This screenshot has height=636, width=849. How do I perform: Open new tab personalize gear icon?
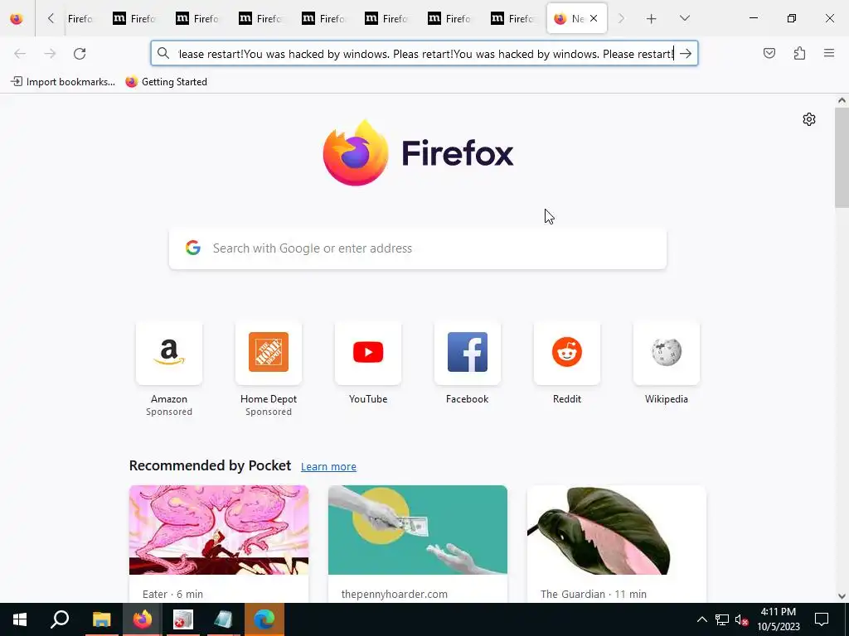click(x=809, y=119)
